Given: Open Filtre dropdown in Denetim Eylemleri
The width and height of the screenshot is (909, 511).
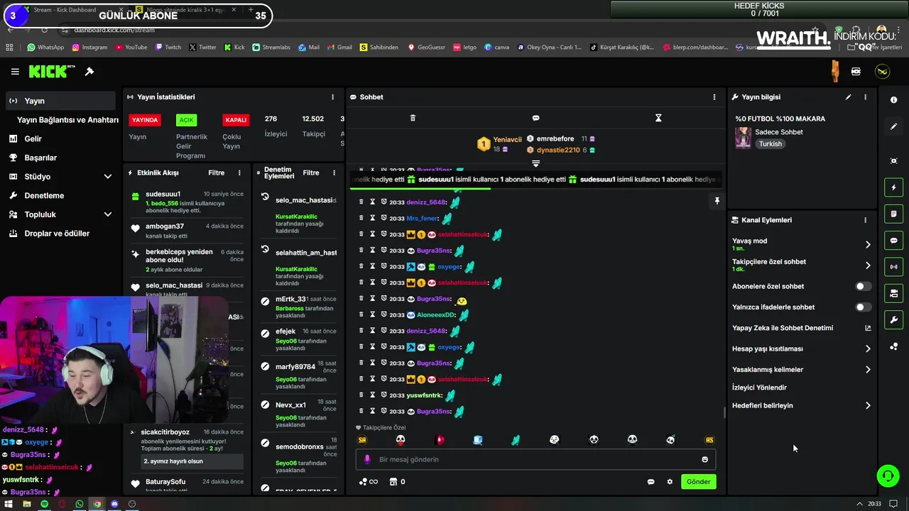Looking at the screenshot, I should 311,172.
